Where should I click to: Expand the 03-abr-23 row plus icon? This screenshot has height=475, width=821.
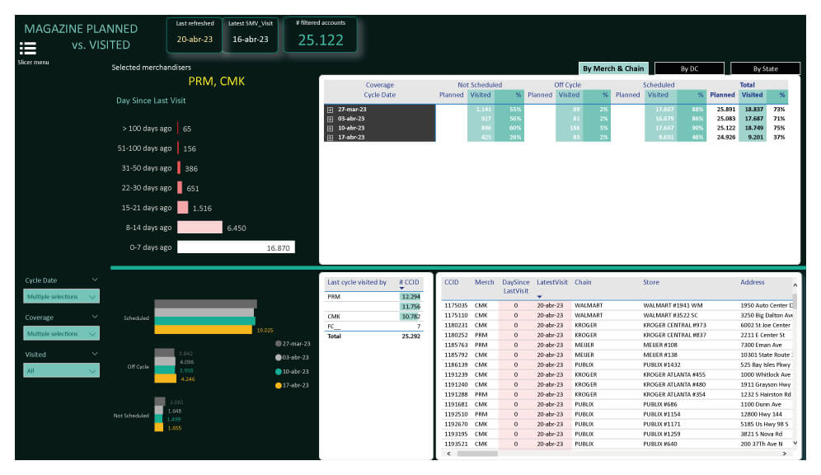click(330, 119)
